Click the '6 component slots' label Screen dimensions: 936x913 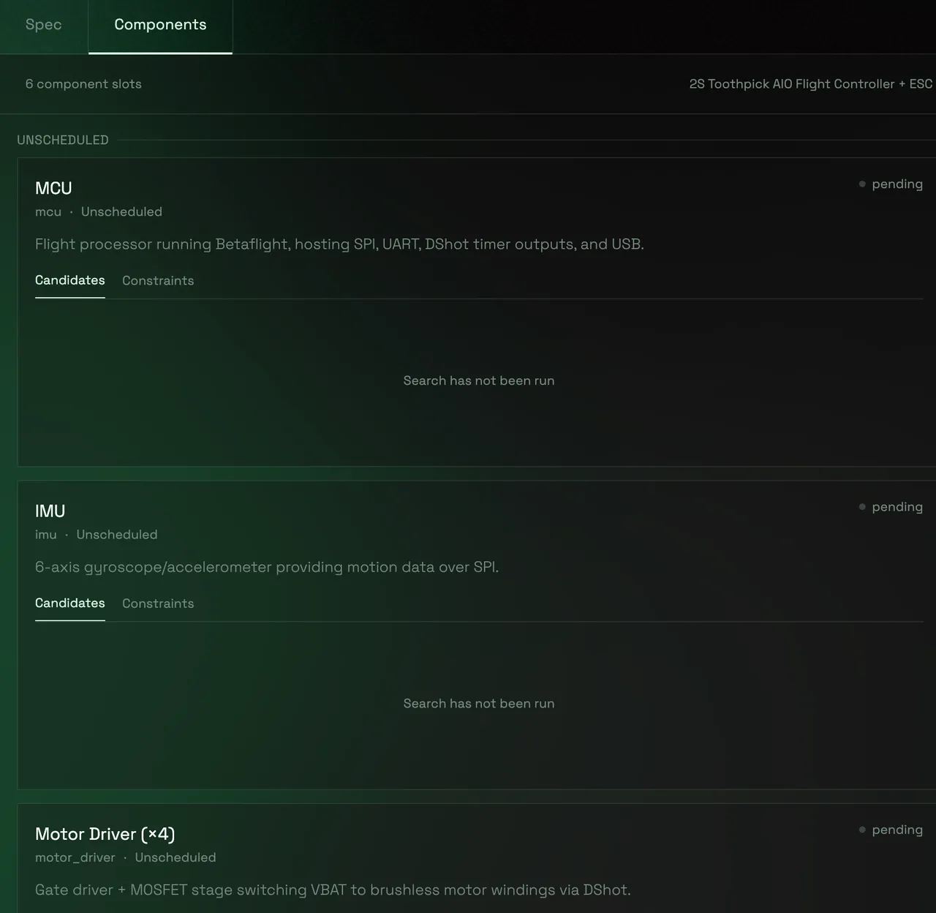pos(83,84)
